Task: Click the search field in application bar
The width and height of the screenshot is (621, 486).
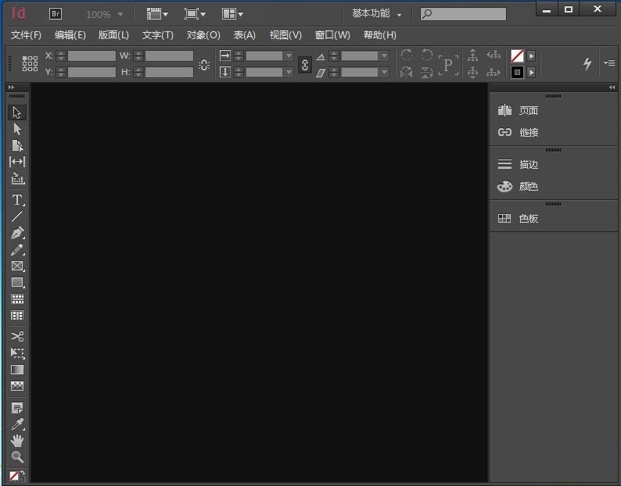Action: pos(463,14)
